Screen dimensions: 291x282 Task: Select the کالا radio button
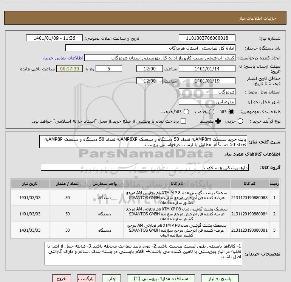231,112
